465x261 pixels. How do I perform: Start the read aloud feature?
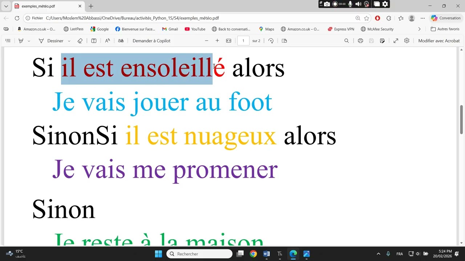point(108,41)
